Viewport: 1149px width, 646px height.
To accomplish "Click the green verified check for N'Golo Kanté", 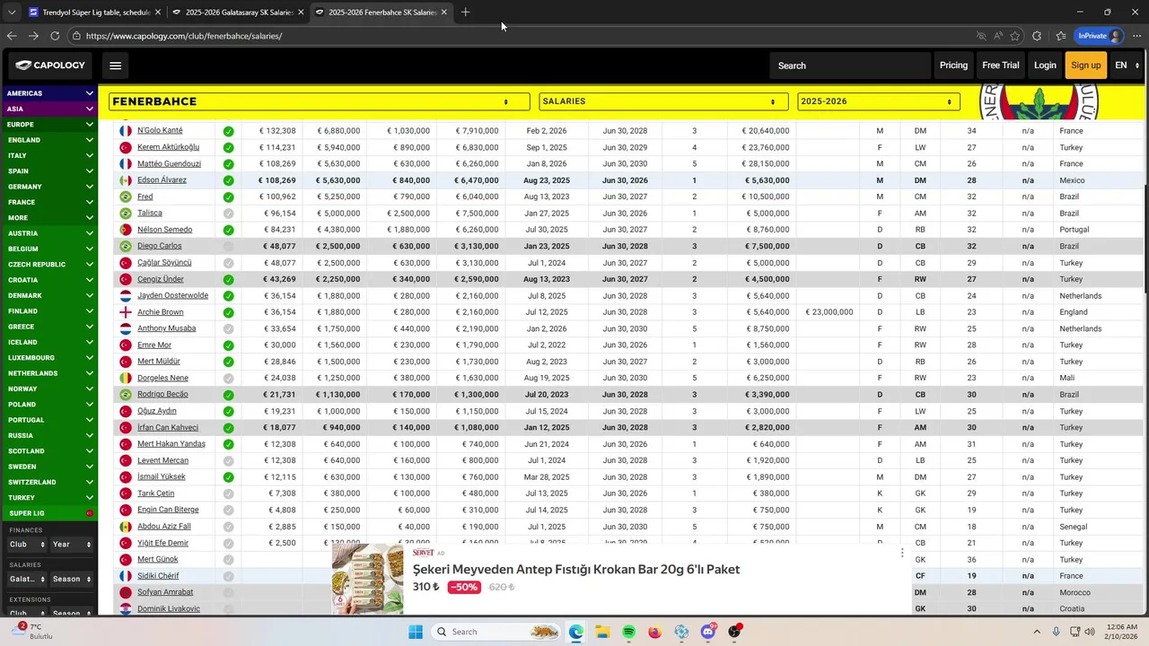I will click(x=229, y=131).
